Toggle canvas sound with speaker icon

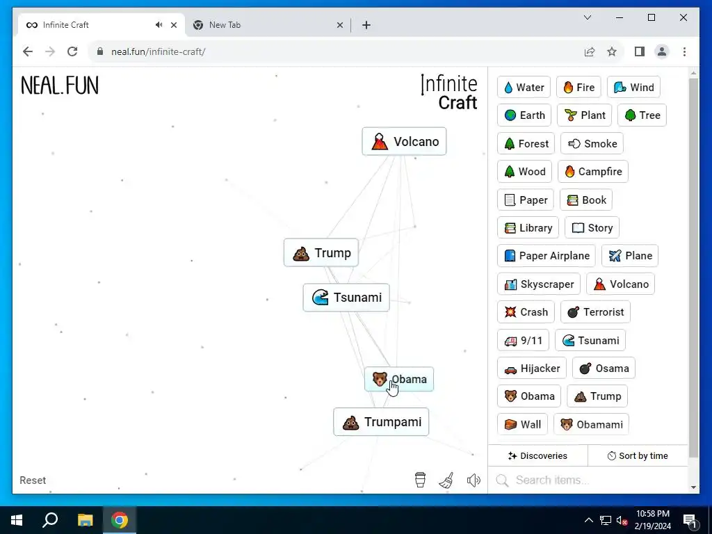474,480
